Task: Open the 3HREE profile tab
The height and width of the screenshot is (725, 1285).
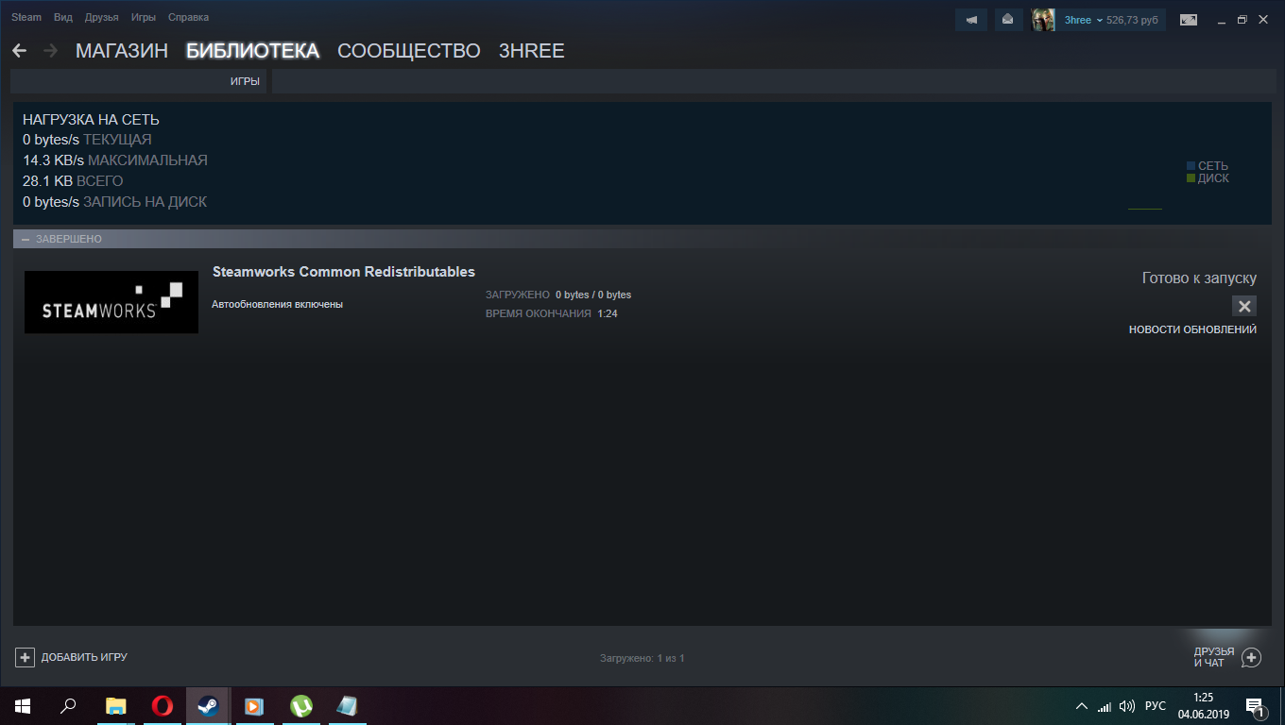Action: pyautogui.click(x=531, y=51)
